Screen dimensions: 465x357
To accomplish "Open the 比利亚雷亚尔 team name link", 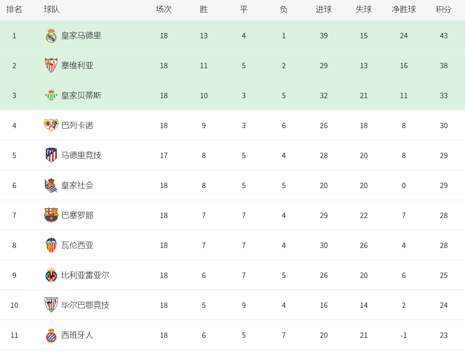I will point(85,275).
